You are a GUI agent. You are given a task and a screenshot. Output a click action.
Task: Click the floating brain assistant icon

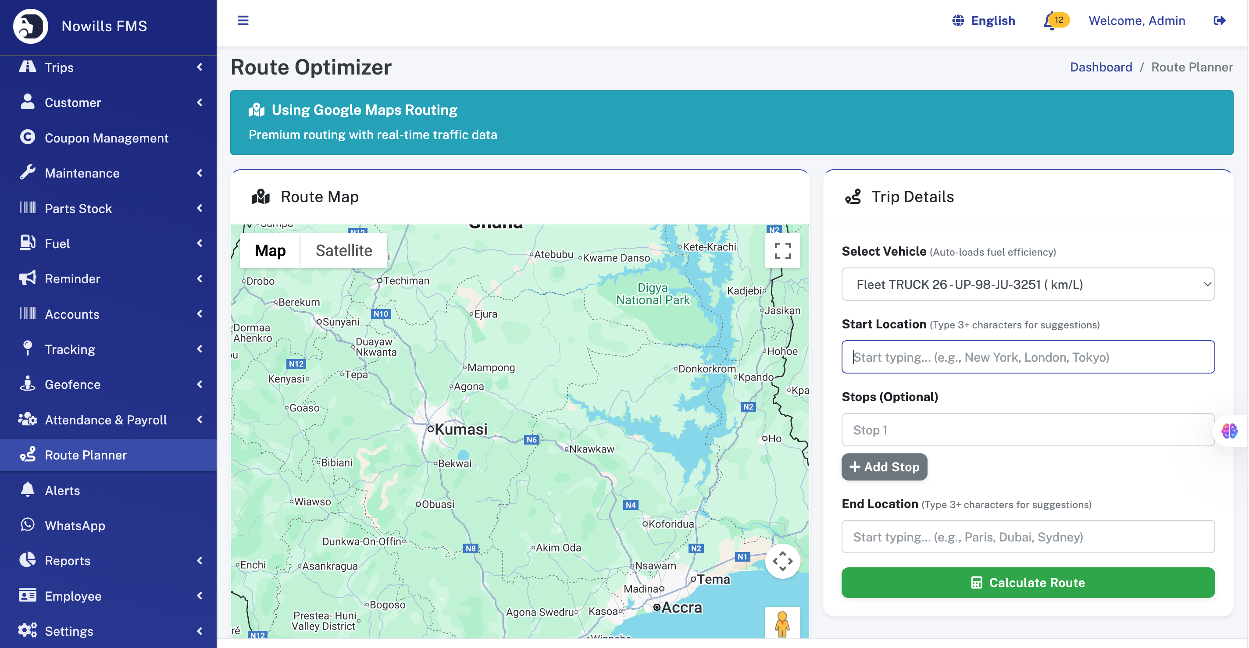(x=1229, y=431)
